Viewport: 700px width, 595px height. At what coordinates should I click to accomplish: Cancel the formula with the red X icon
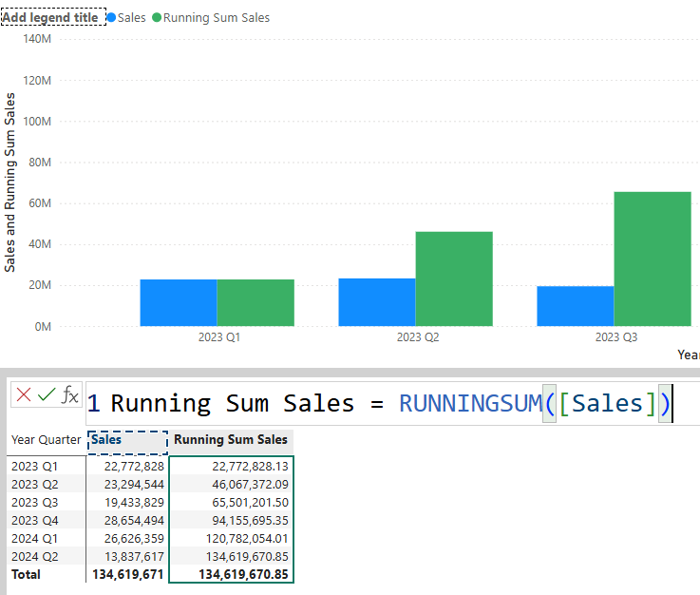pyautogui.click(x=23, y=394)
